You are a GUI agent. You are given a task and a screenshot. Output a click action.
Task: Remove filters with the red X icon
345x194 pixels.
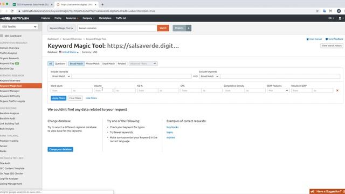point(337,91)
